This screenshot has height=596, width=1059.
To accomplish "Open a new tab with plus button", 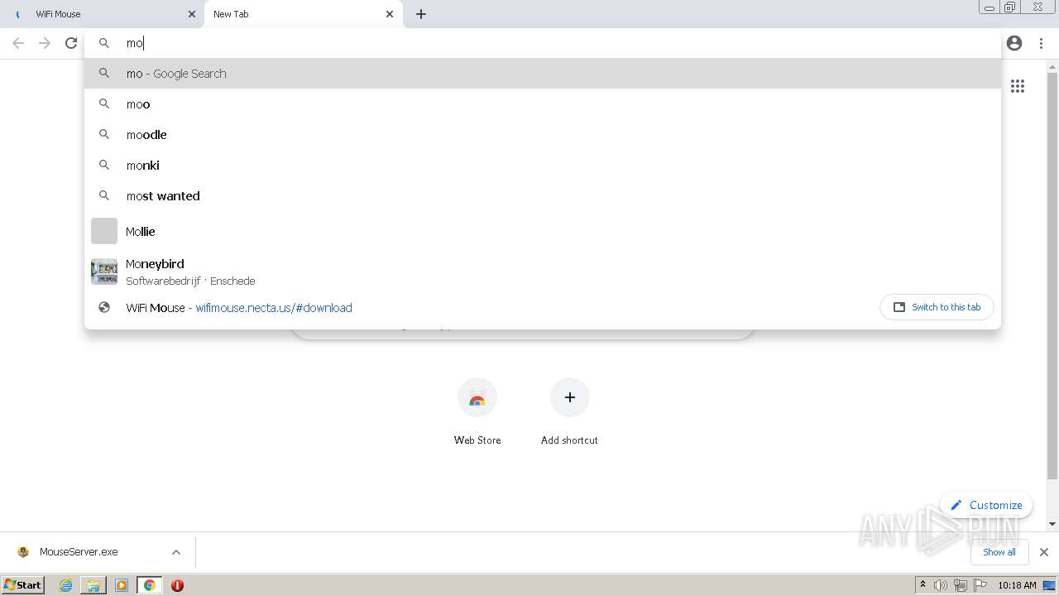I will (421, 14).
